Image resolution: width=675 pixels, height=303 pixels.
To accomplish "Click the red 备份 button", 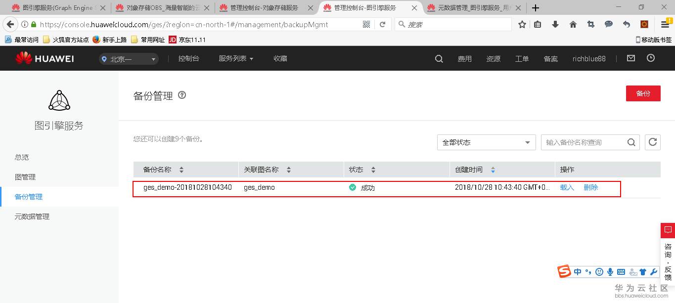I will point(643,93).
